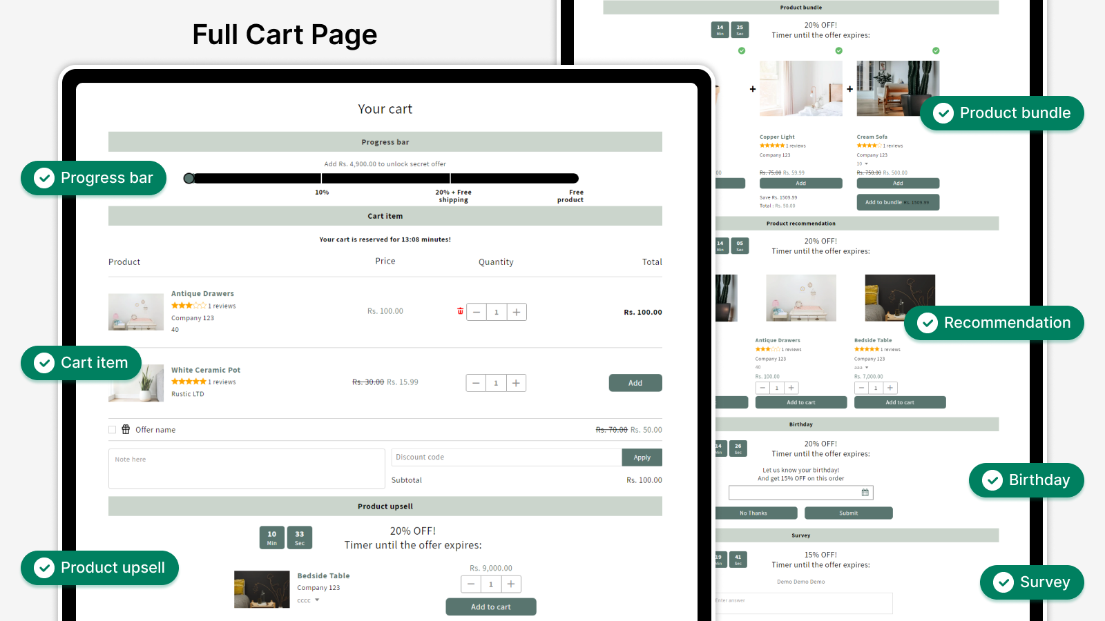
Task: Increase Antique Drawers quantity in cart
Action: point(516,313)
